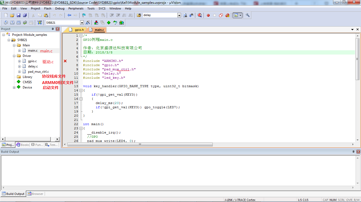Image resolution: width=361 pixels, height=202 pixels.
Task: Open Find in Files folder icon
Action: point(139,15)
